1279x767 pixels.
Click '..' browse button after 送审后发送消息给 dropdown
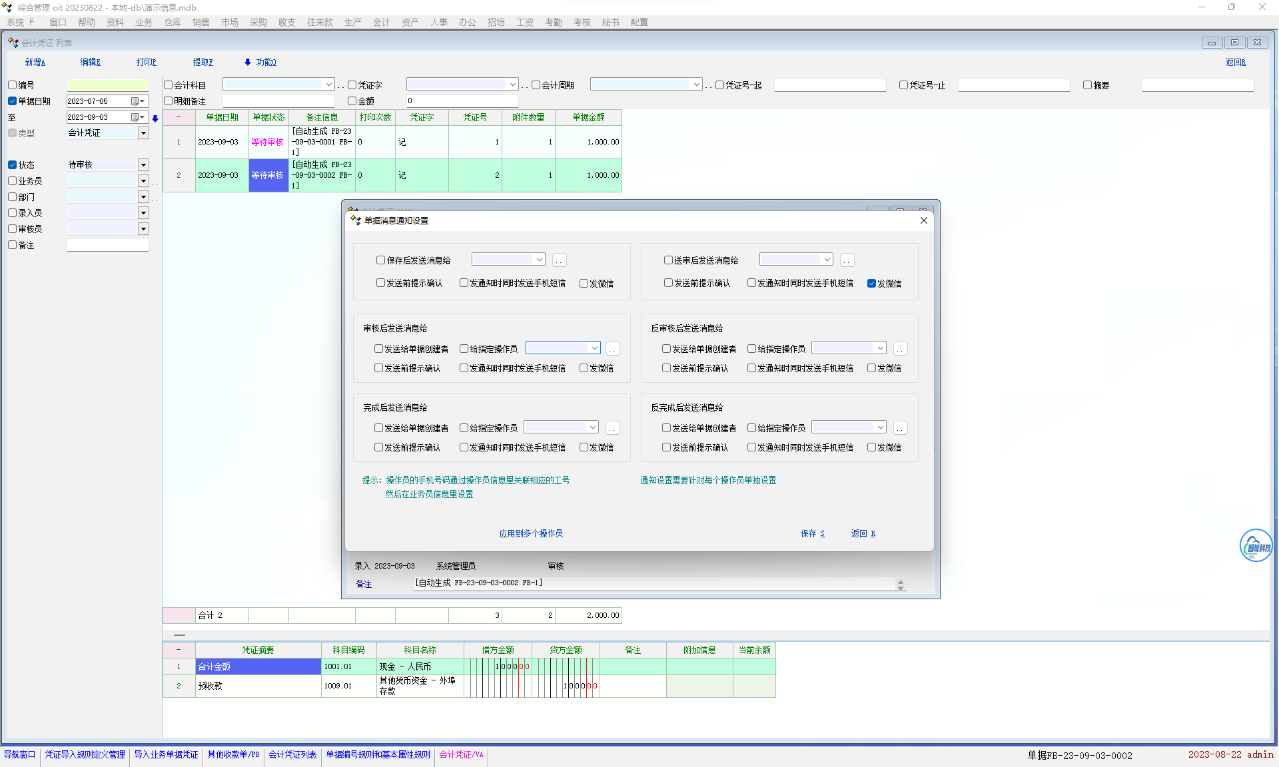(x=847, y=260)
